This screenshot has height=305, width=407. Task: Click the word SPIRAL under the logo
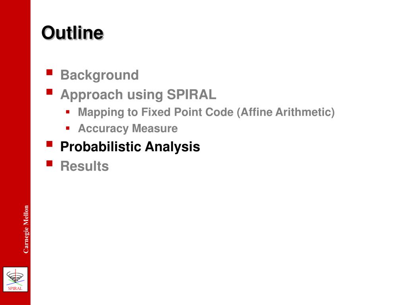click(x=15, y=288)
